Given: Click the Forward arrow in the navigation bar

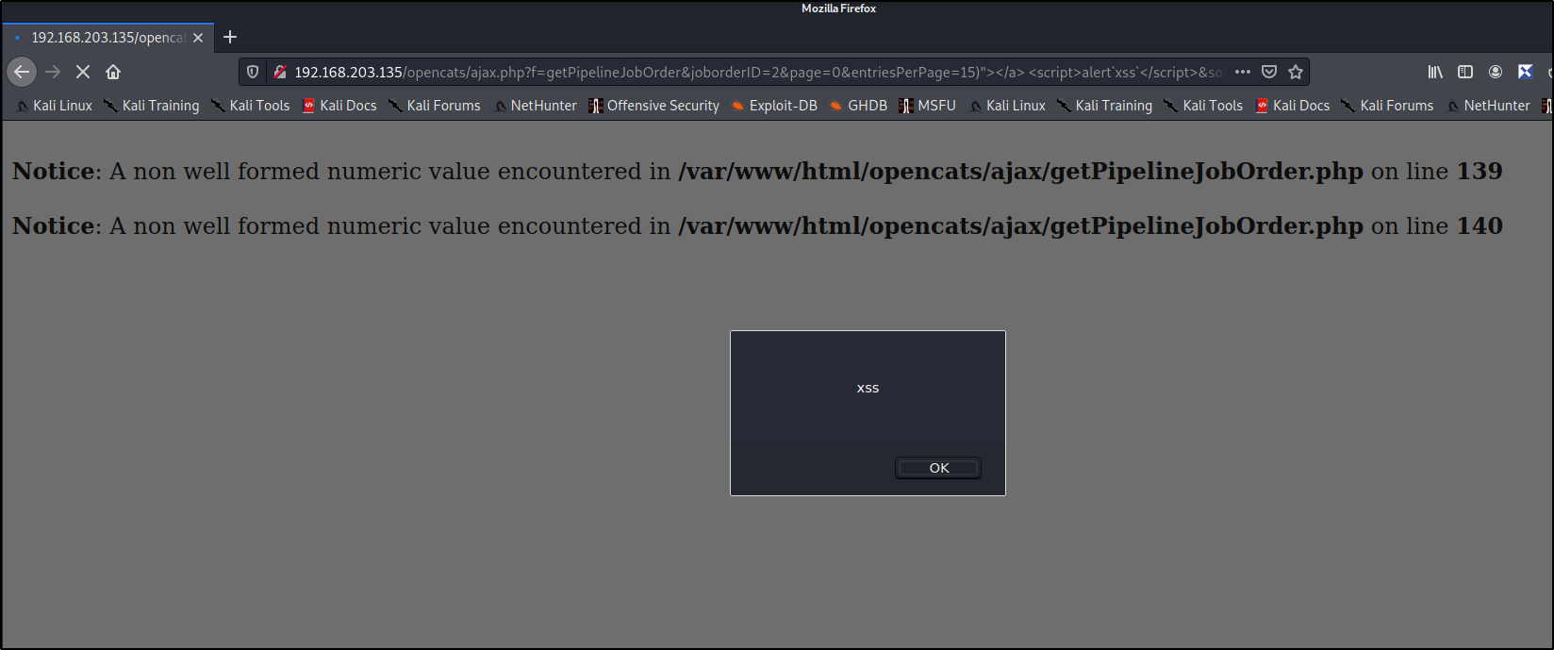Looking at the screenshot, I should point(53,72).
